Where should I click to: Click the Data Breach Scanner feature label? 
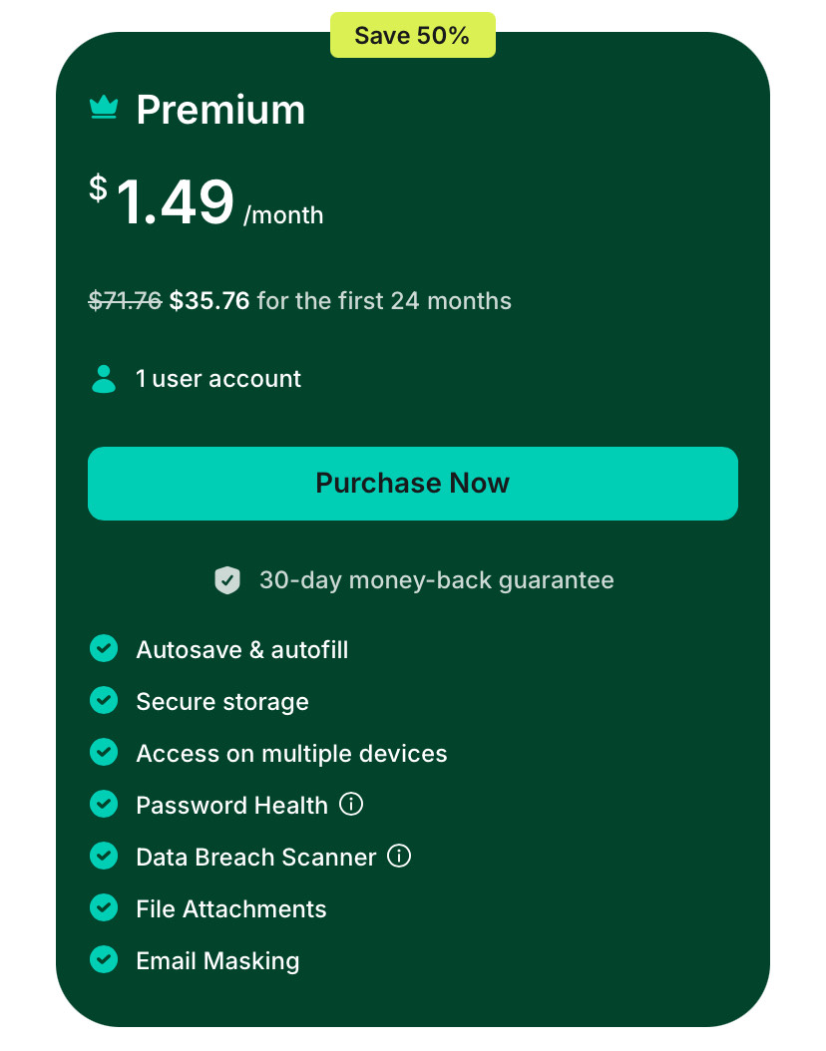256,858
